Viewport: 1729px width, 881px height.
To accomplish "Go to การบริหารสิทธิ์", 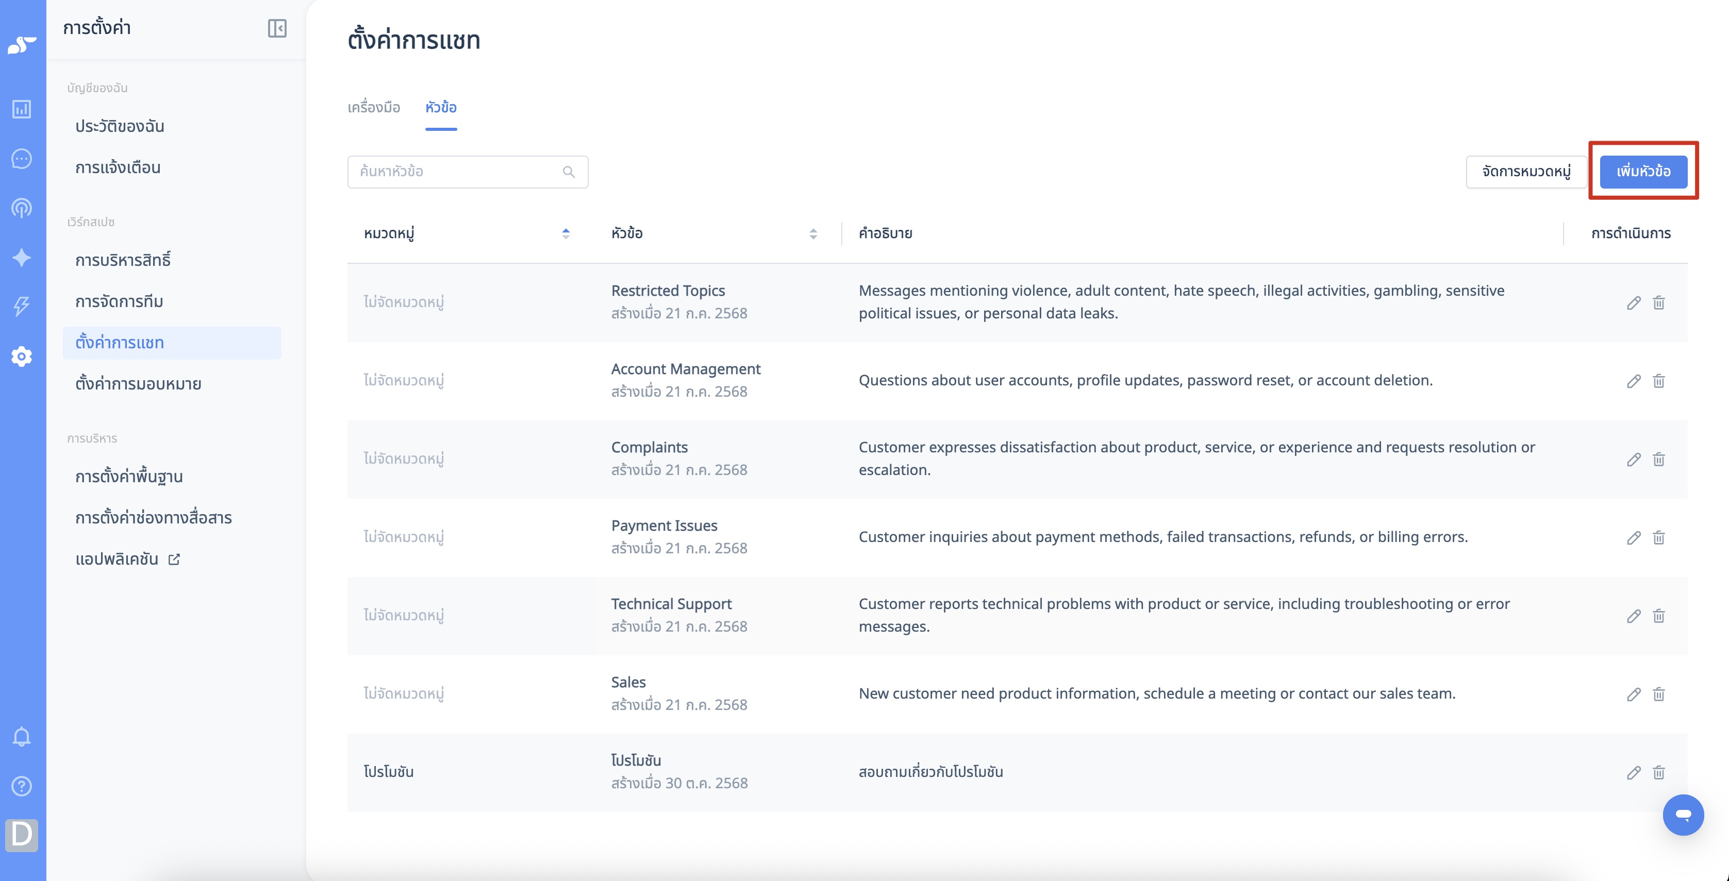I will [x=123, y=260].
